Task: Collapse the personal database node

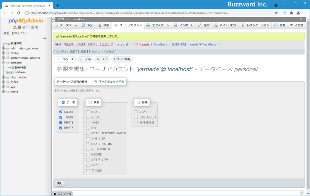Action: pos(3,63)
